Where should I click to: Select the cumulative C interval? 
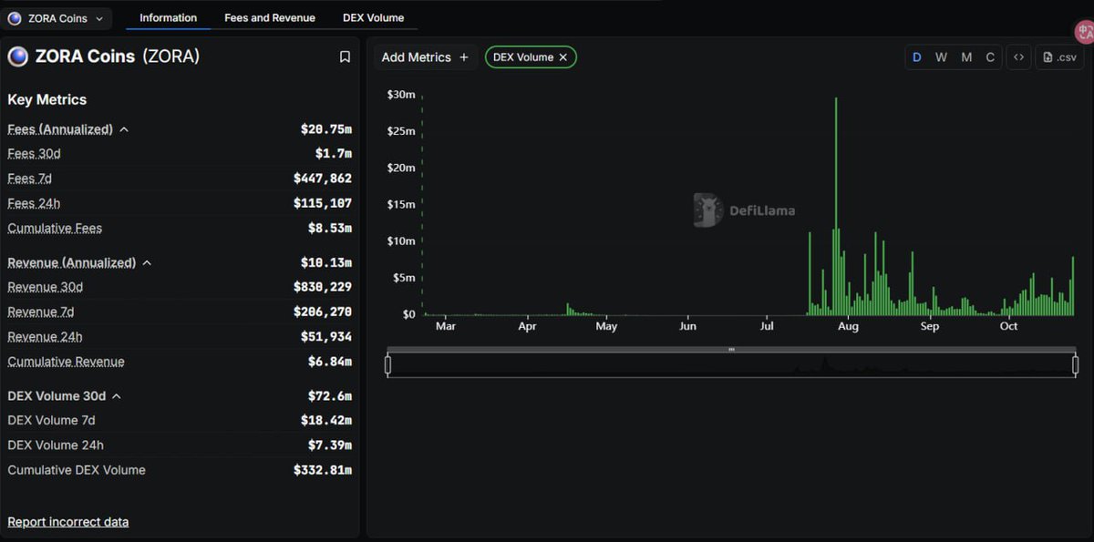click(x=990, y=57)
